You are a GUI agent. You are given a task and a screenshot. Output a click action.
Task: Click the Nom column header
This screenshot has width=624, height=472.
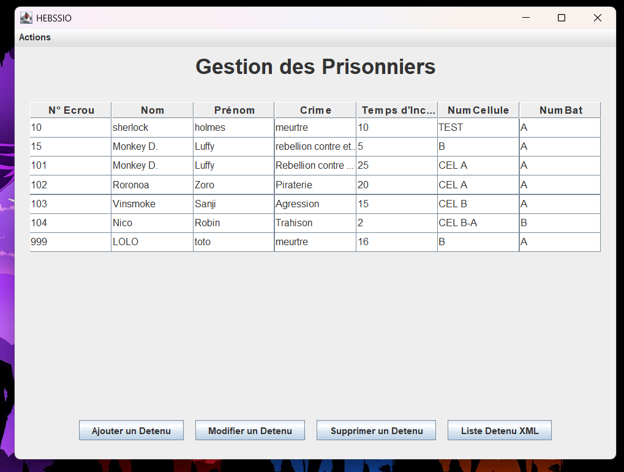pos(152,110)
